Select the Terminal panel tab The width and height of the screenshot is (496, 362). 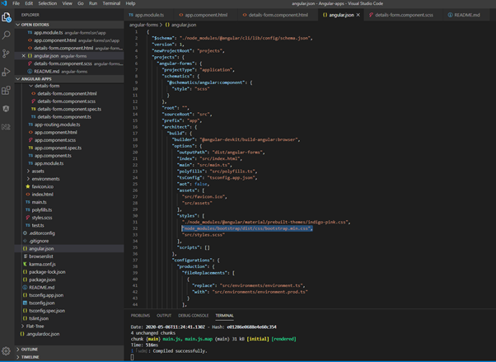coord(224,316)
